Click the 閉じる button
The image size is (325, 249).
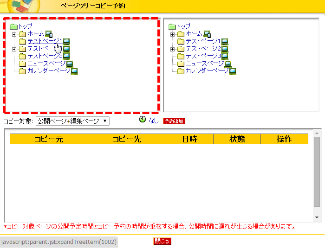[162, 241]
